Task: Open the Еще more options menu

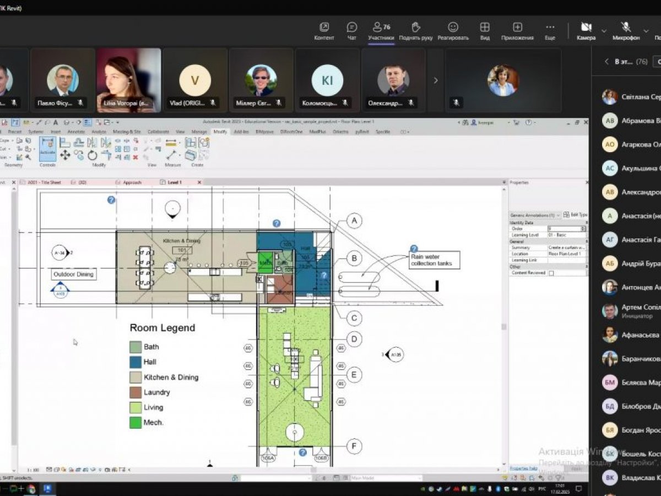Action: pyautogui.click(x=550, y=31)
